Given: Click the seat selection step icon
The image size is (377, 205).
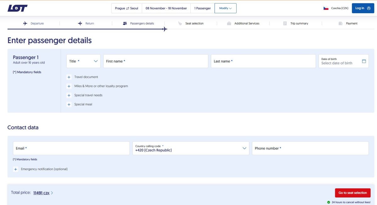Looking at the screenshot, I should 180,24.
